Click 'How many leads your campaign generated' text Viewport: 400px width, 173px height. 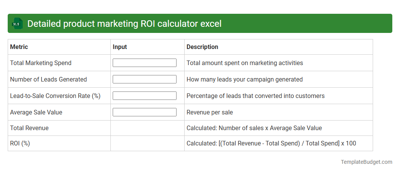click(x=245, y=80)
